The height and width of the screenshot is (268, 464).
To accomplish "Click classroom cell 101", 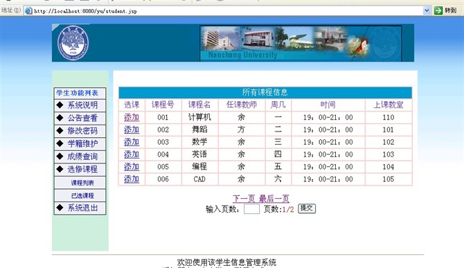I will 389,129.
